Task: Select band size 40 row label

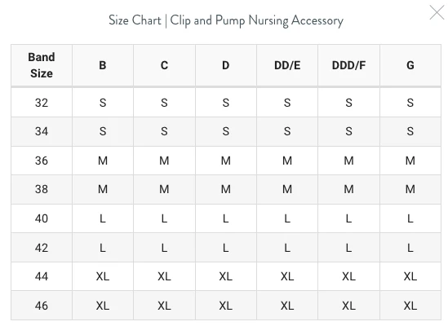Action: (x=42, y=218)
